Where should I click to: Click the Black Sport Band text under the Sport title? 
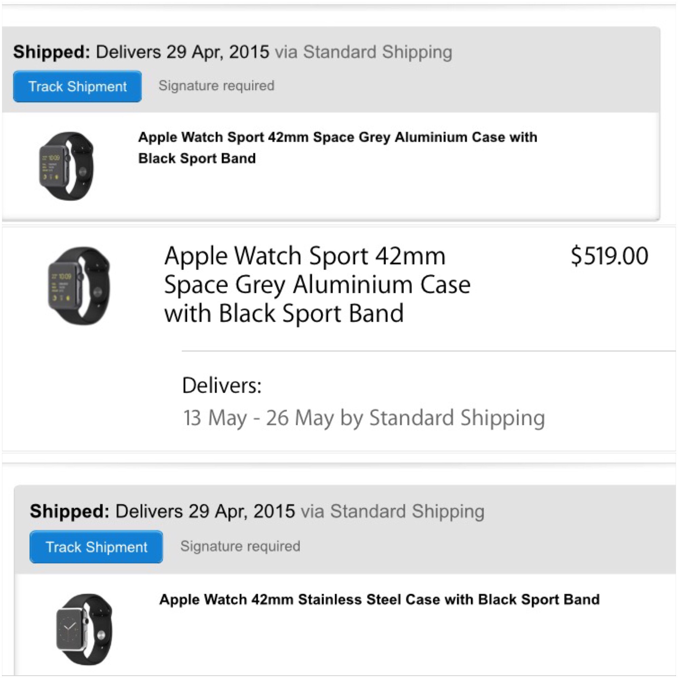point(197,159)
